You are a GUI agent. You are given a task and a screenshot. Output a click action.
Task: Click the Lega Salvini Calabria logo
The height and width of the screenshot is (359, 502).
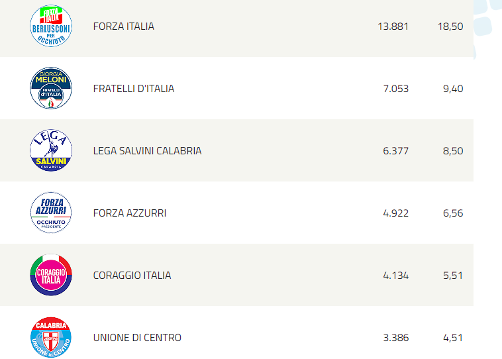click(x=51, y=150)
